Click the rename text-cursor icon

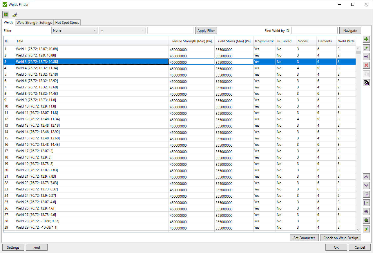tap(366, 57)
